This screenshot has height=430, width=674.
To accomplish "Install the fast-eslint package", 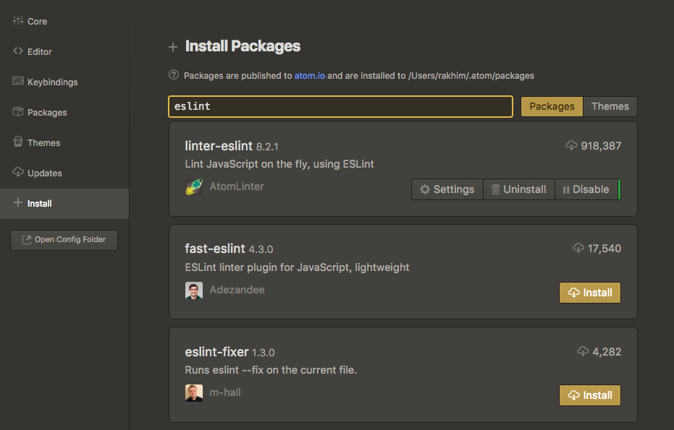I will point(589,292).
